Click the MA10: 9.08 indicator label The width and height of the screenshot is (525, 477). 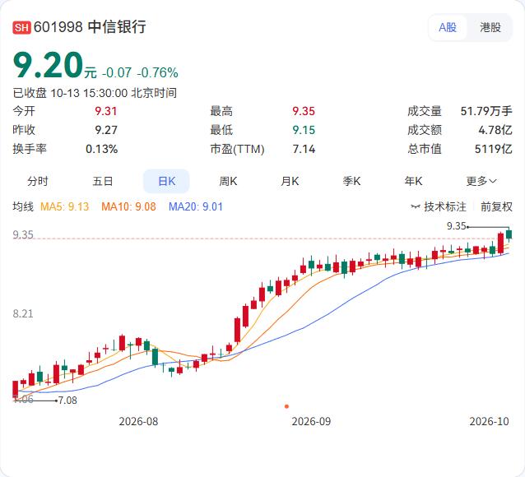tap(128, 206)
